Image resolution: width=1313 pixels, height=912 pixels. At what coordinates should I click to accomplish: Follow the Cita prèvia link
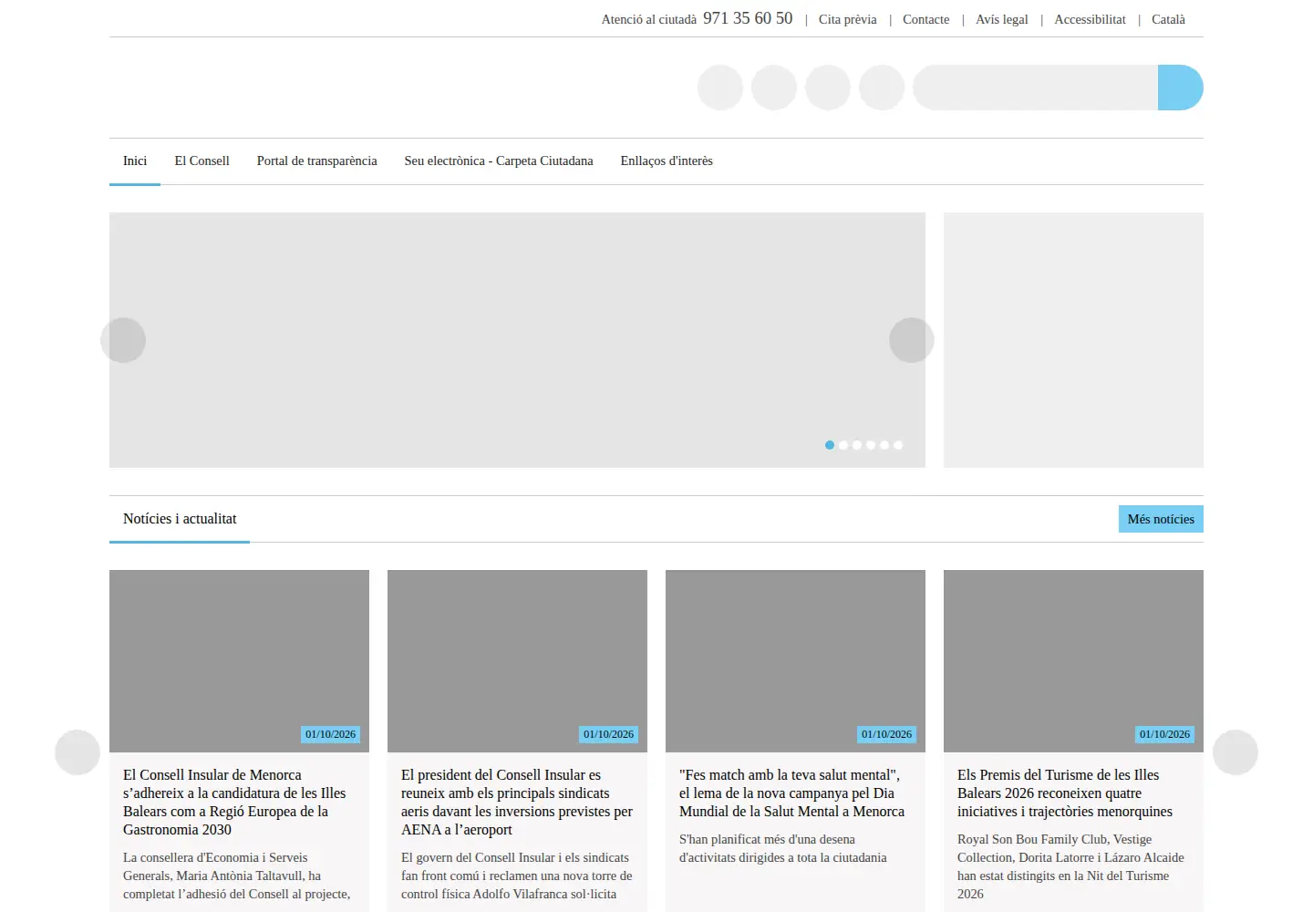847,19
